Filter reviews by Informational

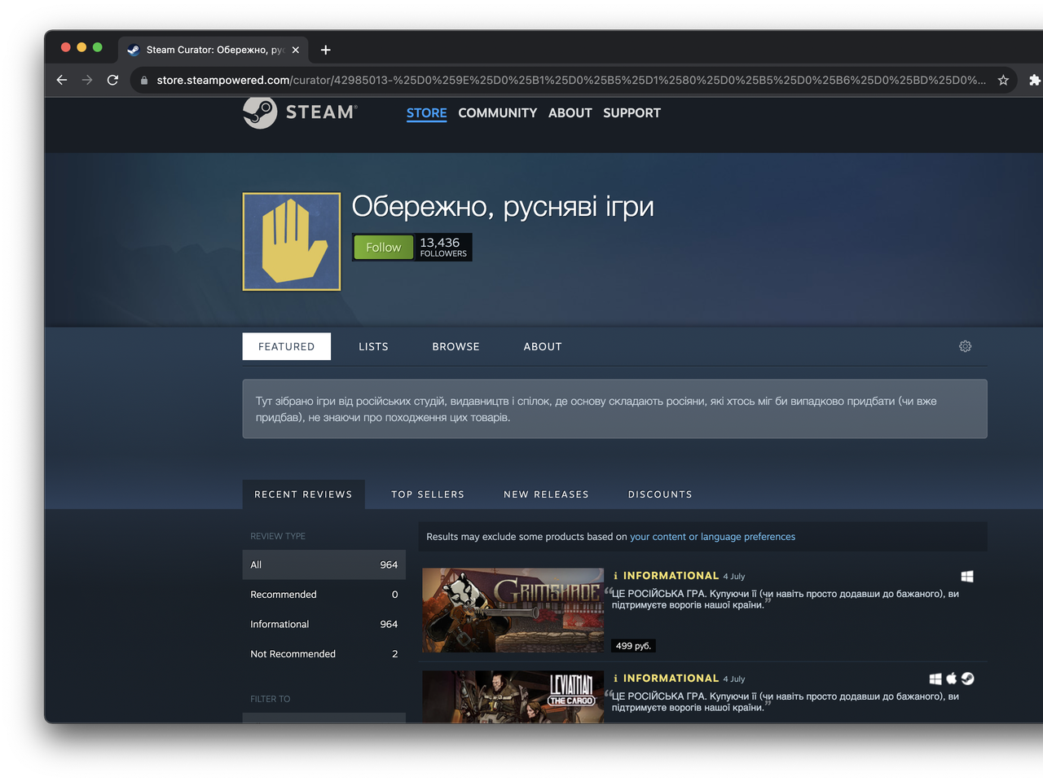(x=323, y=624)
